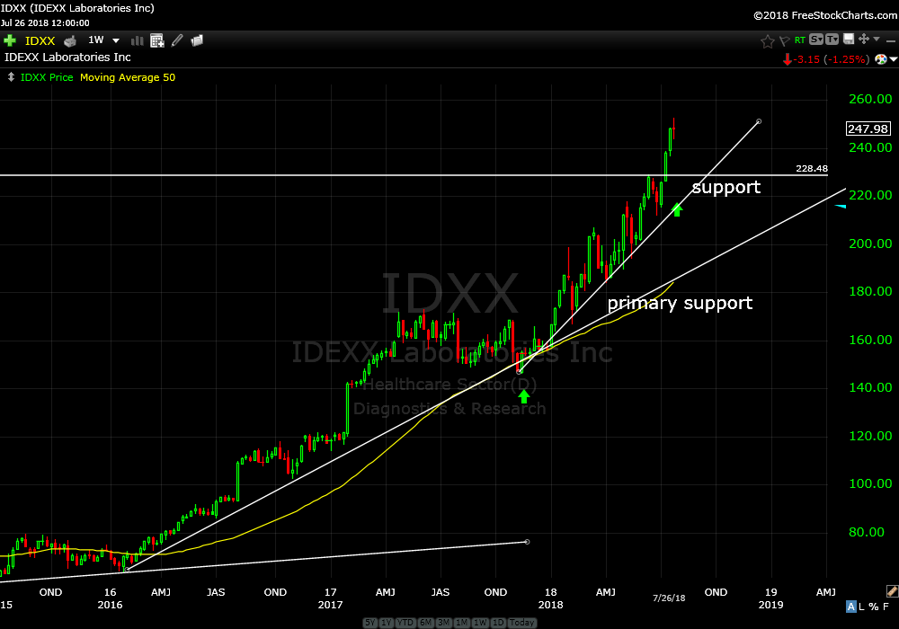Open the T dropdown button
The height and width of the screenshot is (629, 899).
click(832, 40)
